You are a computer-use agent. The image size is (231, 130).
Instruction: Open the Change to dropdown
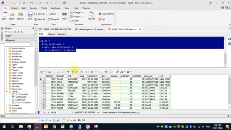(78, 13)
